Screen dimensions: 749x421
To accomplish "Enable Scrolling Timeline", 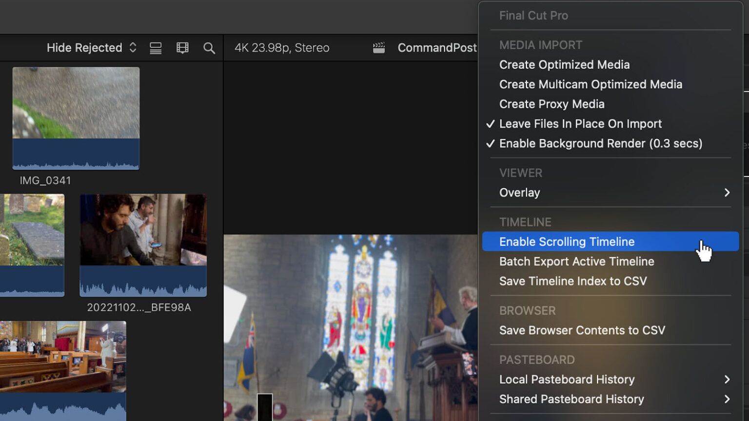I will coord(567,241).
